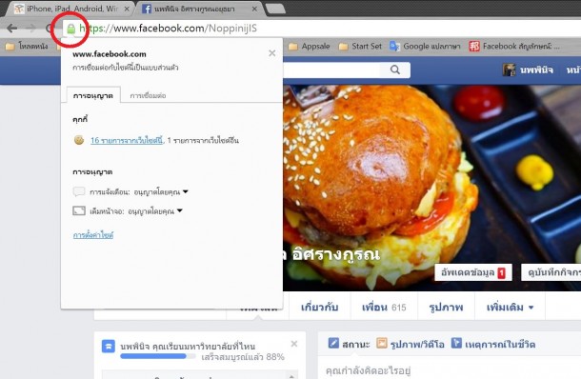This screenshot has width=581, height=379.
Task: Click the browser back arrow
Action: pos(12,29)
